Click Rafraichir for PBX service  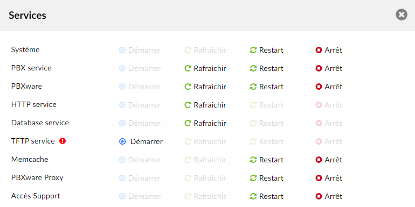(x=205, y=68)
